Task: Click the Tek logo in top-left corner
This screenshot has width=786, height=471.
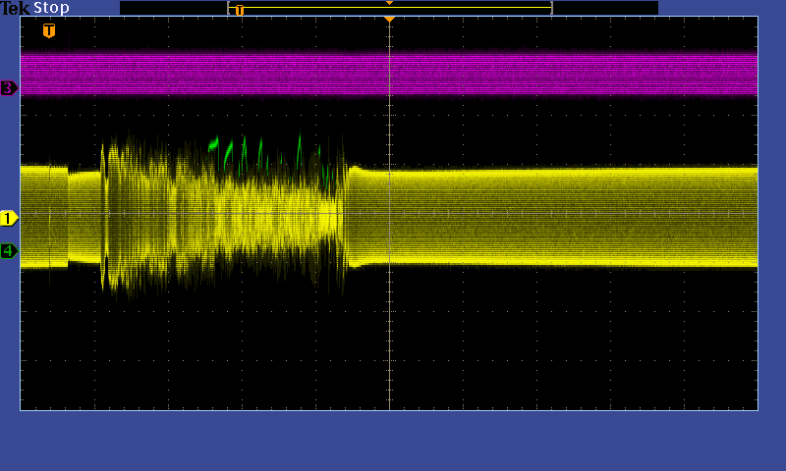Action: point(15,8)
